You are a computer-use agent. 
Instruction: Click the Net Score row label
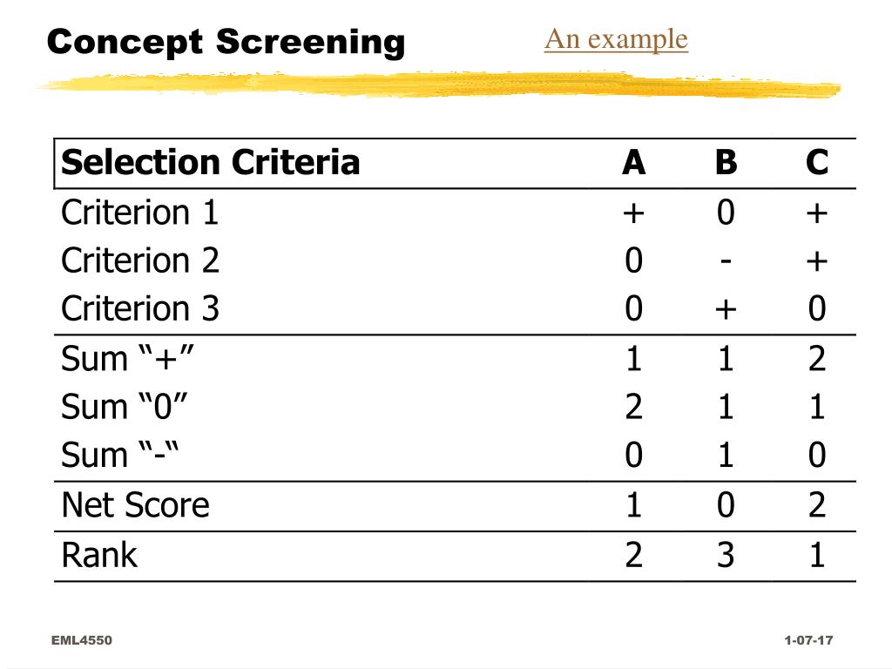pyautogui.click(x=135, y=505)
